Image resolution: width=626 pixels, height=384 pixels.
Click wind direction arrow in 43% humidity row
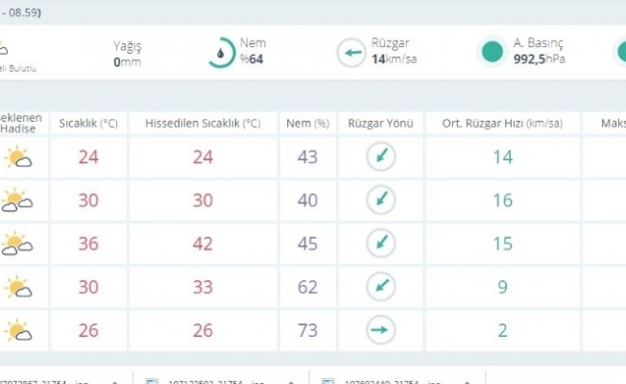click(381, 157)
